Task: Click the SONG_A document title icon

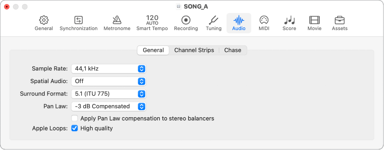Action: click(x=178, y=6)
